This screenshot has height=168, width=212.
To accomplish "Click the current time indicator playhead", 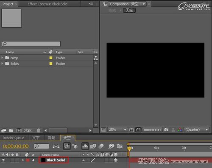I will [129, 149].
